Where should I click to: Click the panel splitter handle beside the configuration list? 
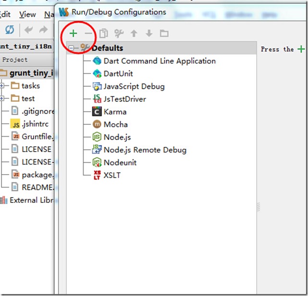(x=259, y=207)
